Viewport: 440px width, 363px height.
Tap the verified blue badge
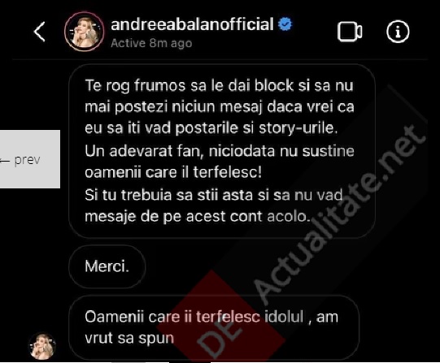(x=285, y=24)
